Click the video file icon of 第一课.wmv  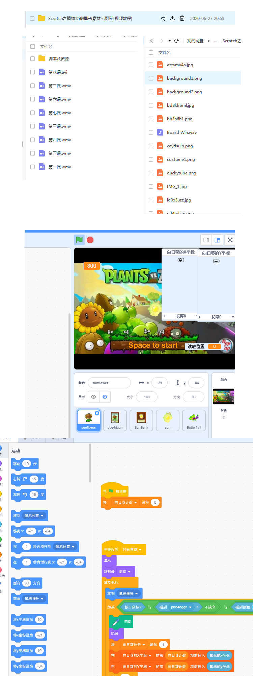point(42,167)
